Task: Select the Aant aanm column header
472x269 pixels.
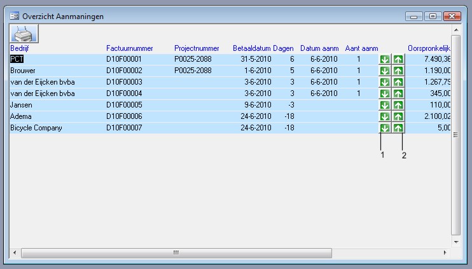Action: tap(361, 48)
